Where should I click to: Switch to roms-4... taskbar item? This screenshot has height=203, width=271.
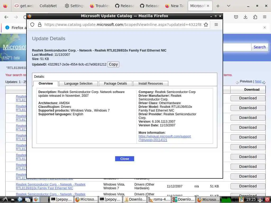(x=159, y=200)
